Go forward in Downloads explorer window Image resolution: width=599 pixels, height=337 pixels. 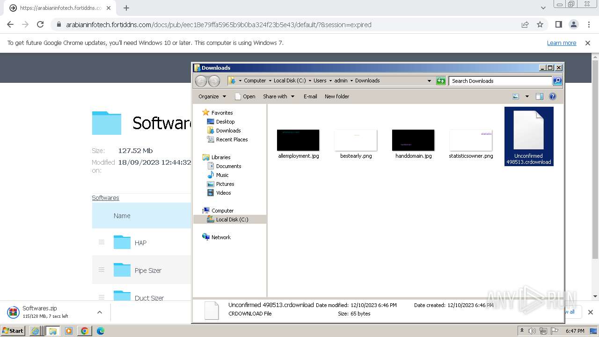(x=214, y=81)
